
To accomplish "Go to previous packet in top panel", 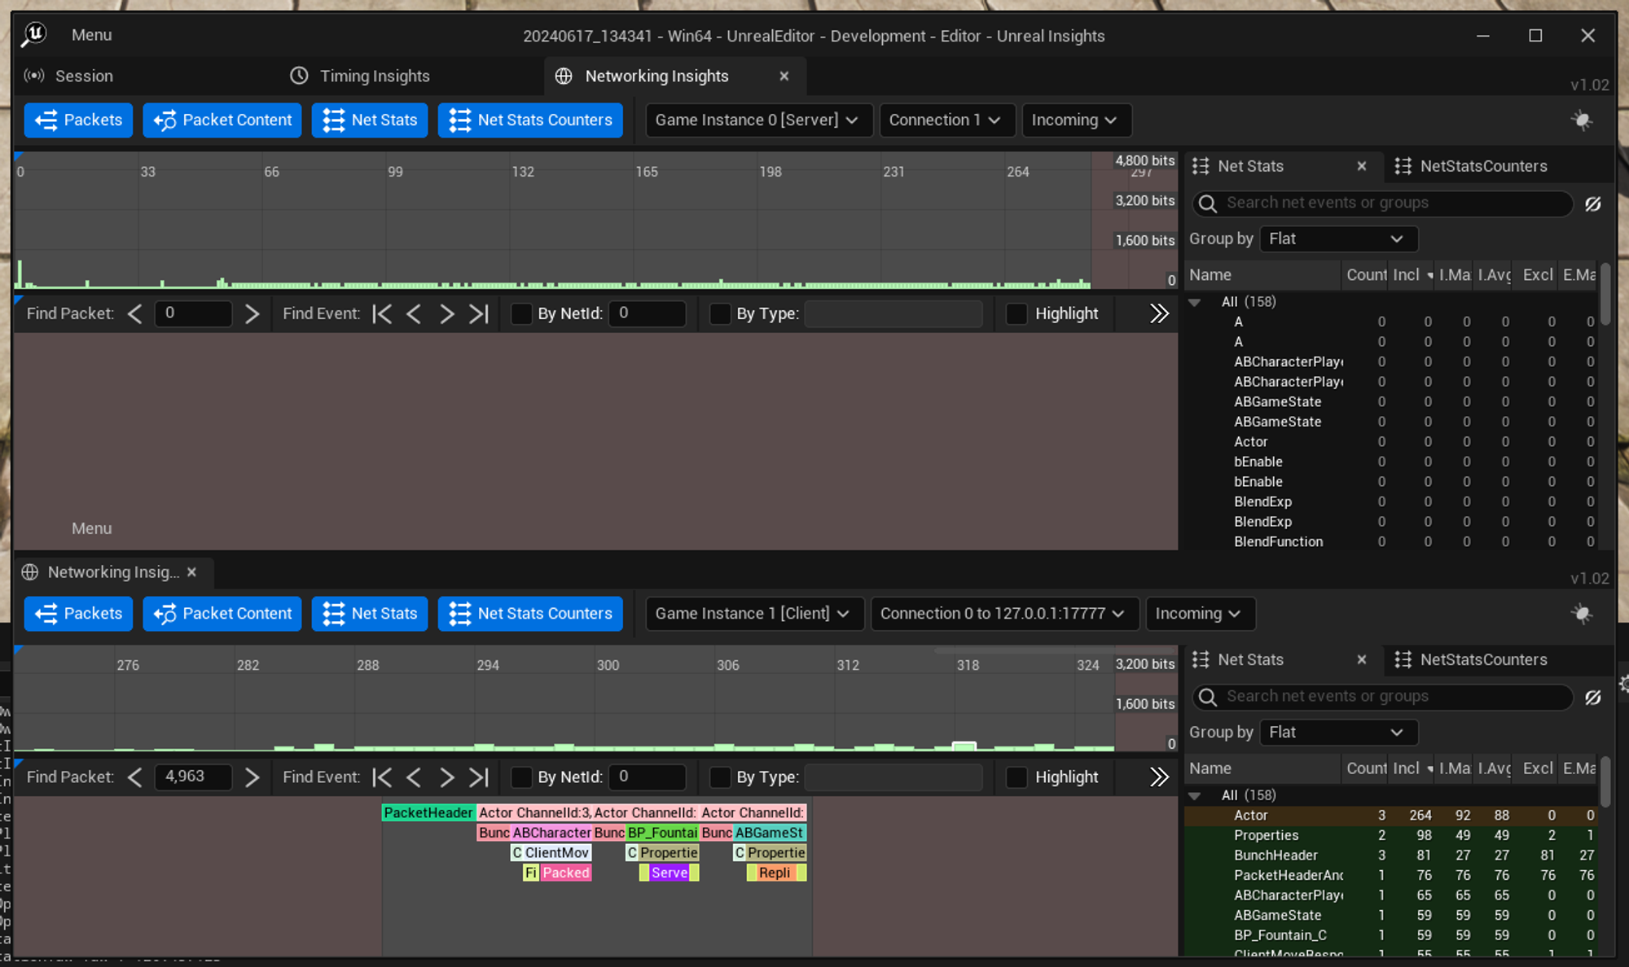I will tap(135, 313).
